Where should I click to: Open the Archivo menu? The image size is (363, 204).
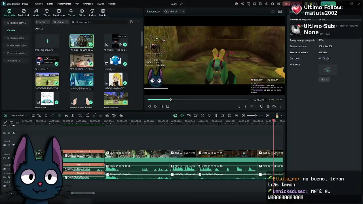point(39,4)
